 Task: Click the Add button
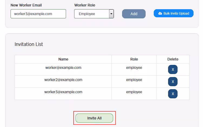[134, 14]
